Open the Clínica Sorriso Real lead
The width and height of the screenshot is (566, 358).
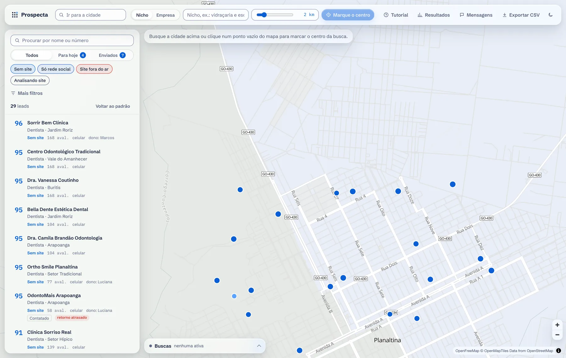pos(72,339)
